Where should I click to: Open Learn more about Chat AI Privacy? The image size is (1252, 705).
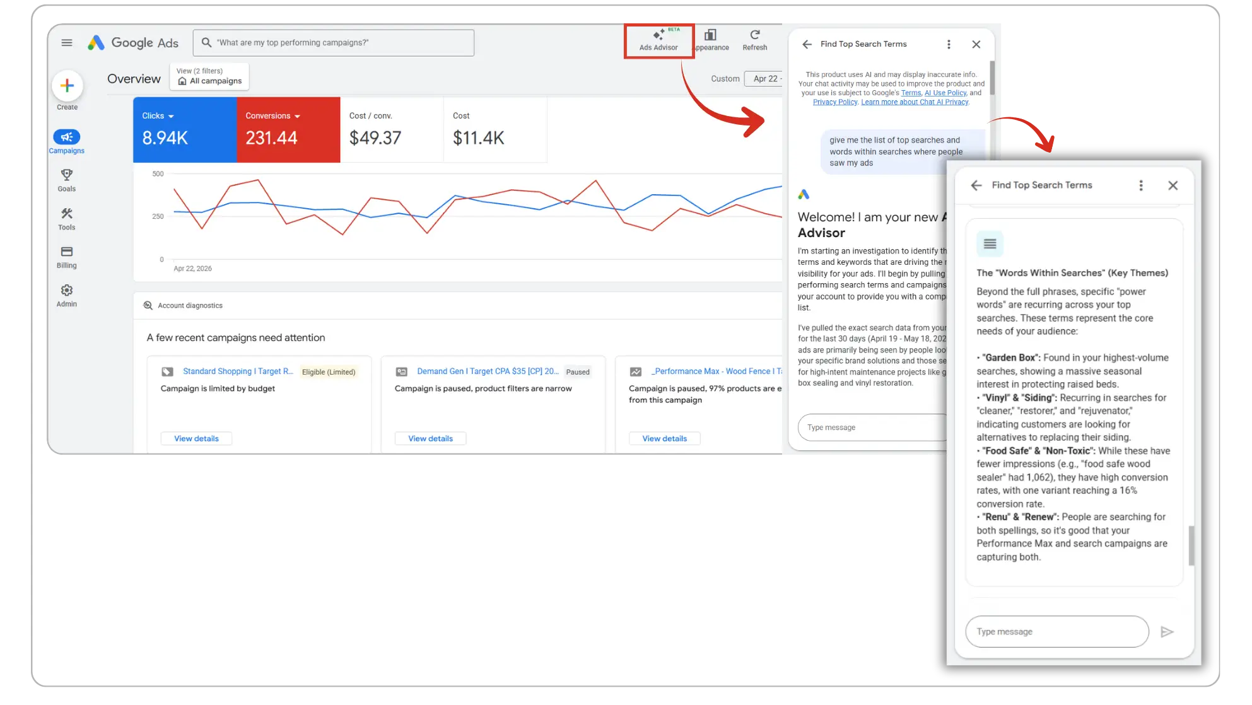coord(915,102)
